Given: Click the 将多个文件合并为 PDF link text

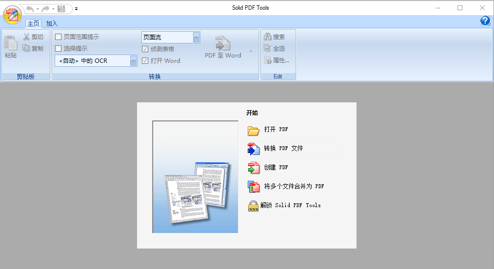Looking at the screenshot, I should (x=294, y=186).
